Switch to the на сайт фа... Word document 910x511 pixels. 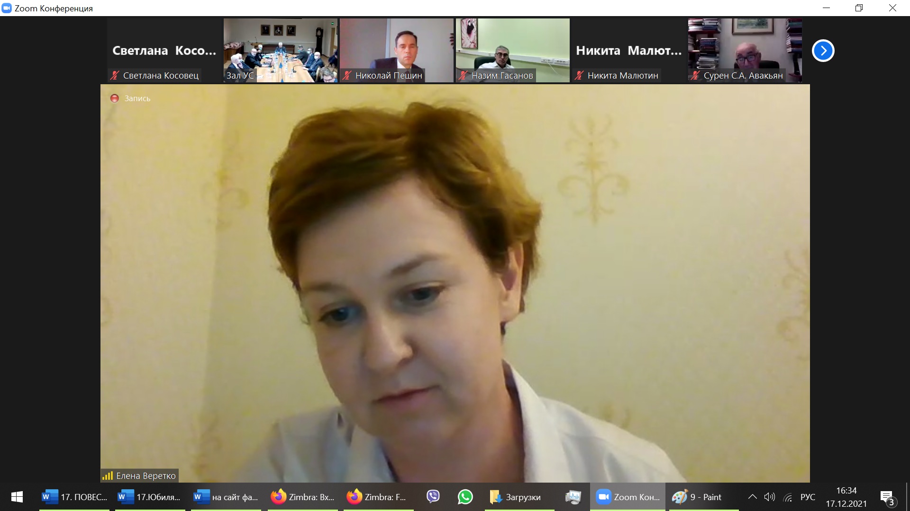[226, 497]
